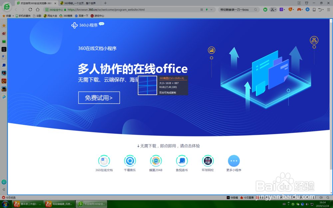This screenshot has height=208, width=333.
Task: Open the 游戏中心 bookmark
Action: 97,16
